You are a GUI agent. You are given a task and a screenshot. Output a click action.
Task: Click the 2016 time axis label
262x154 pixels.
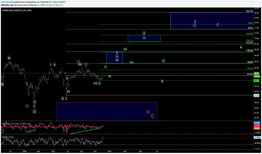[24, 151]
